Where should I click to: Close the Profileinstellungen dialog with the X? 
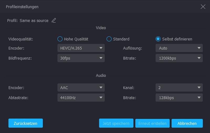pyautogui.click(x=203, y=7)
